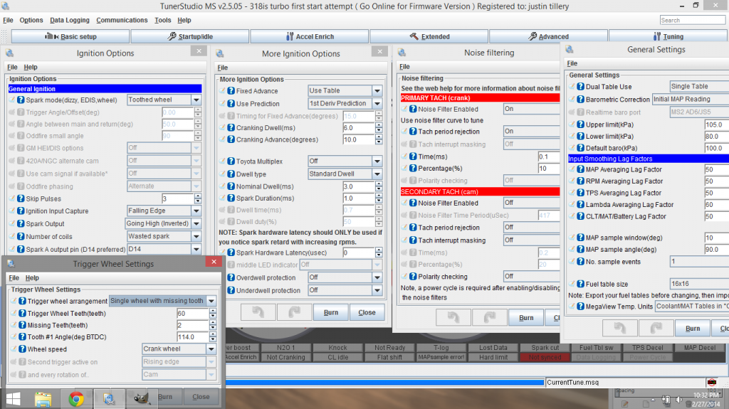Image resolution: width=729 pixels, height=409 pixels.
Task: Expand the Spark mode dropdown
Action: coord(196,100)
